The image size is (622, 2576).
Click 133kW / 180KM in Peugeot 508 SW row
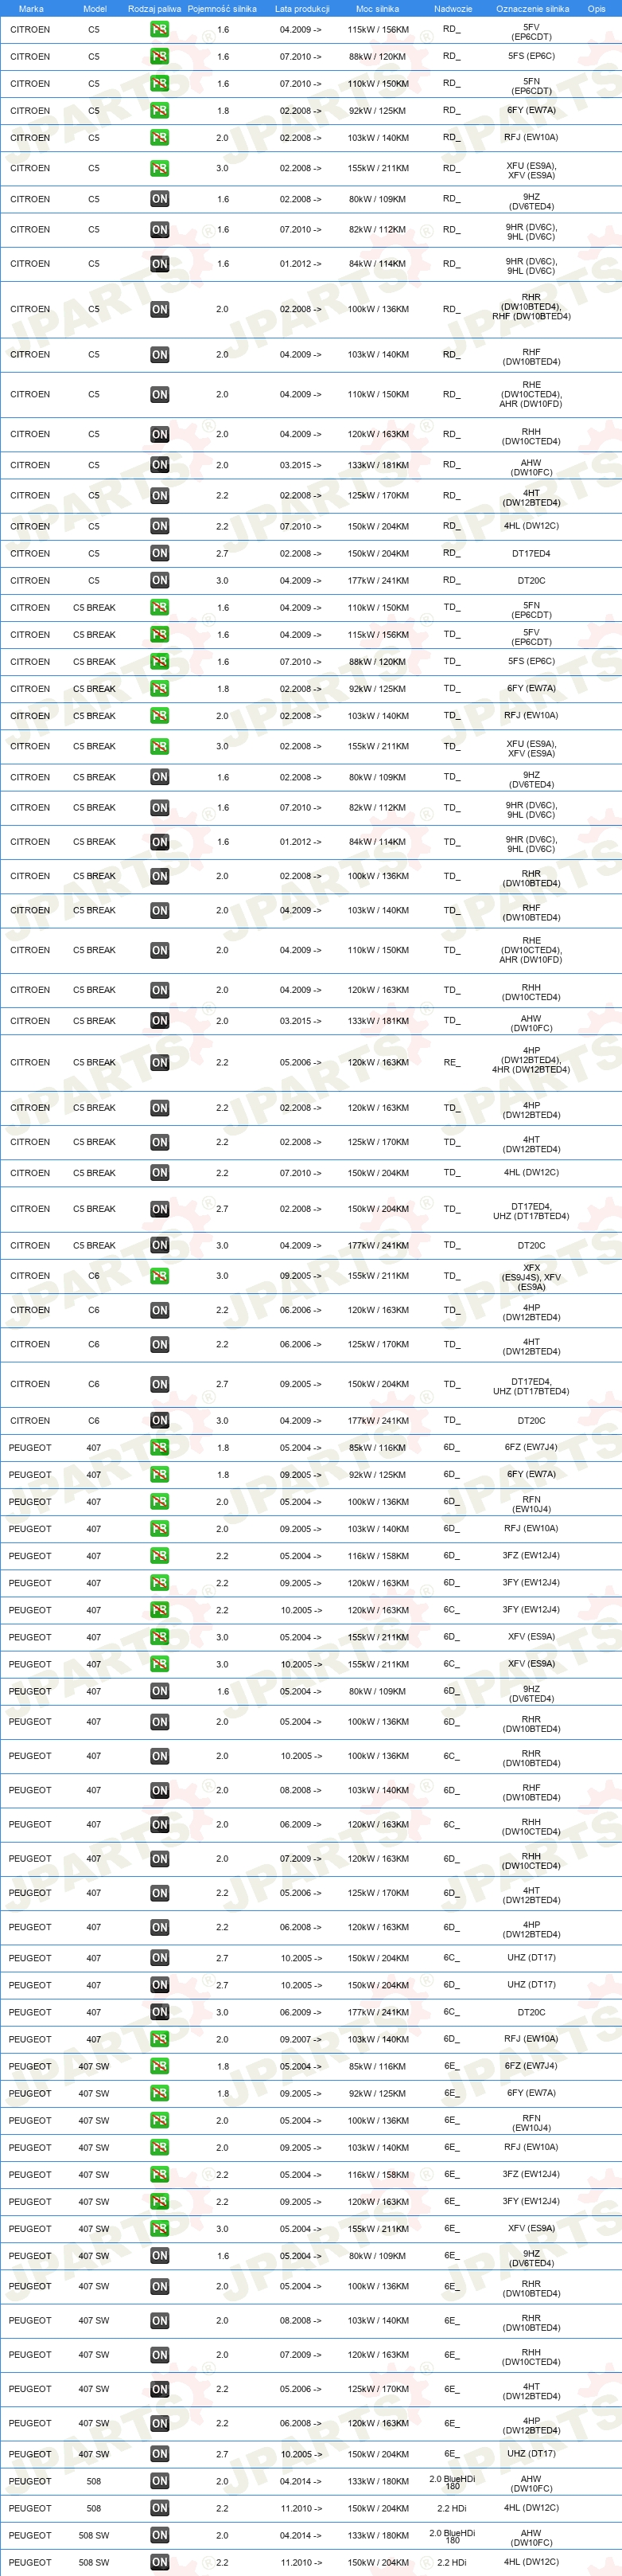point(377,2535)
